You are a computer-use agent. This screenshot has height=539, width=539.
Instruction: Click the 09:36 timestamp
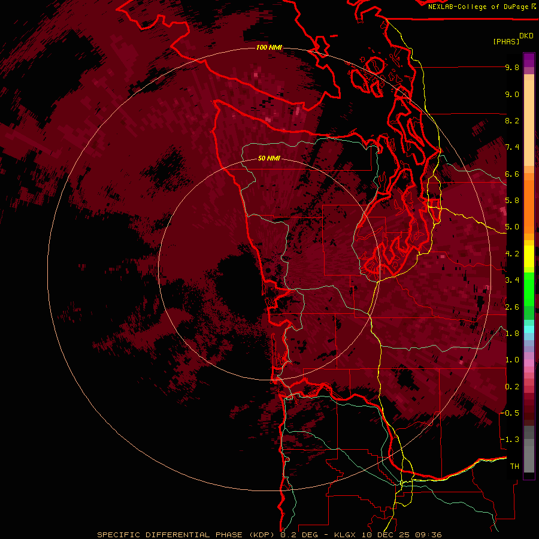click(x=428, y=535)
